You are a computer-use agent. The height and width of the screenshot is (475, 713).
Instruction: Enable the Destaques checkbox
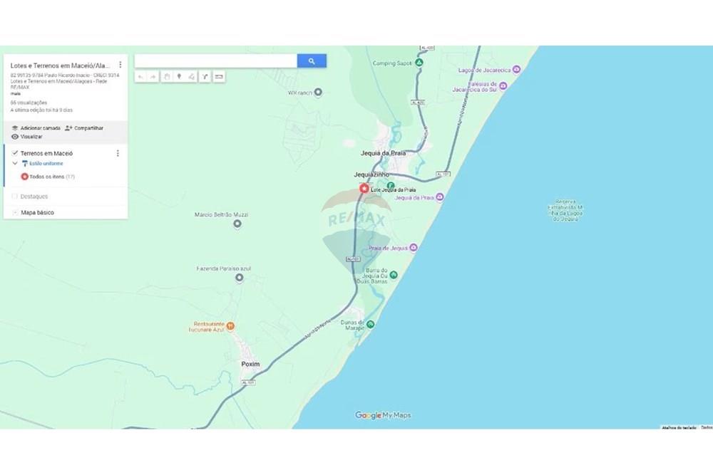click(15, 196)
